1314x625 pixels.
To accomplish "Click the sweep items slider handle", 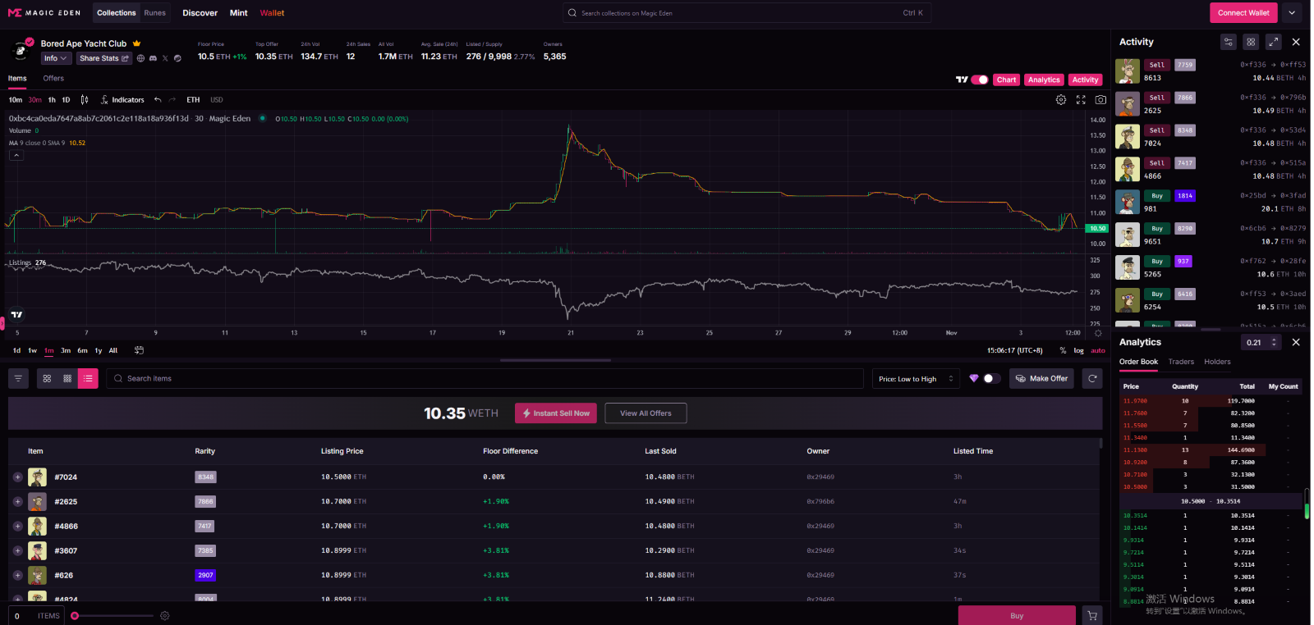I will tap(75, 616).
